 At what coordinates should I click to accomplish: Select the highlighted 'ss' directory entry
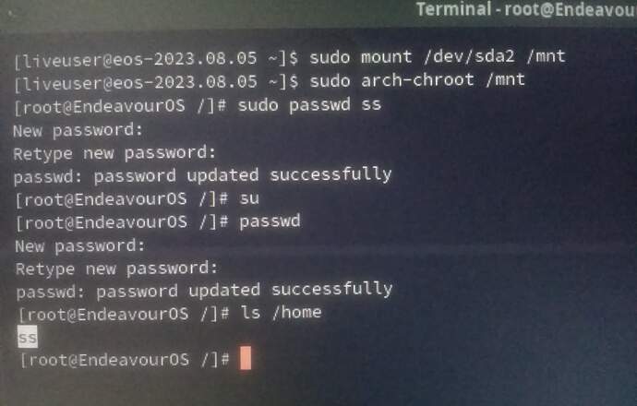(x=28, y=337)
